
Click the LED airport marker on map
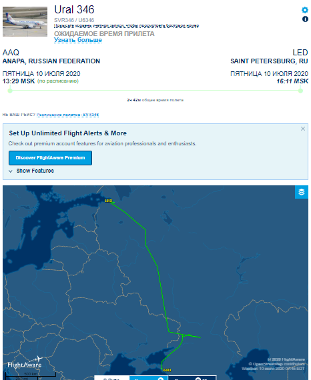pyautogui.click(x=108, y=201)
